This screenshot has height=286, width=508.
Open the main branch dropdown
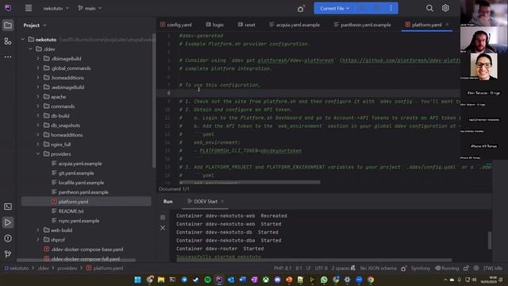pyautogui.click(x=90, y=9)
